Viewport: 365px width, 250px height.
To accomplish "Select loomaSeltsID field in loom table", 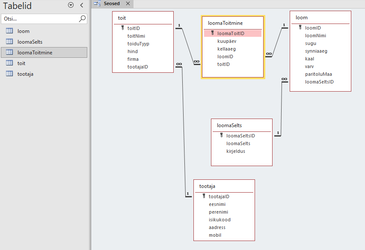I will click(319, 82).
